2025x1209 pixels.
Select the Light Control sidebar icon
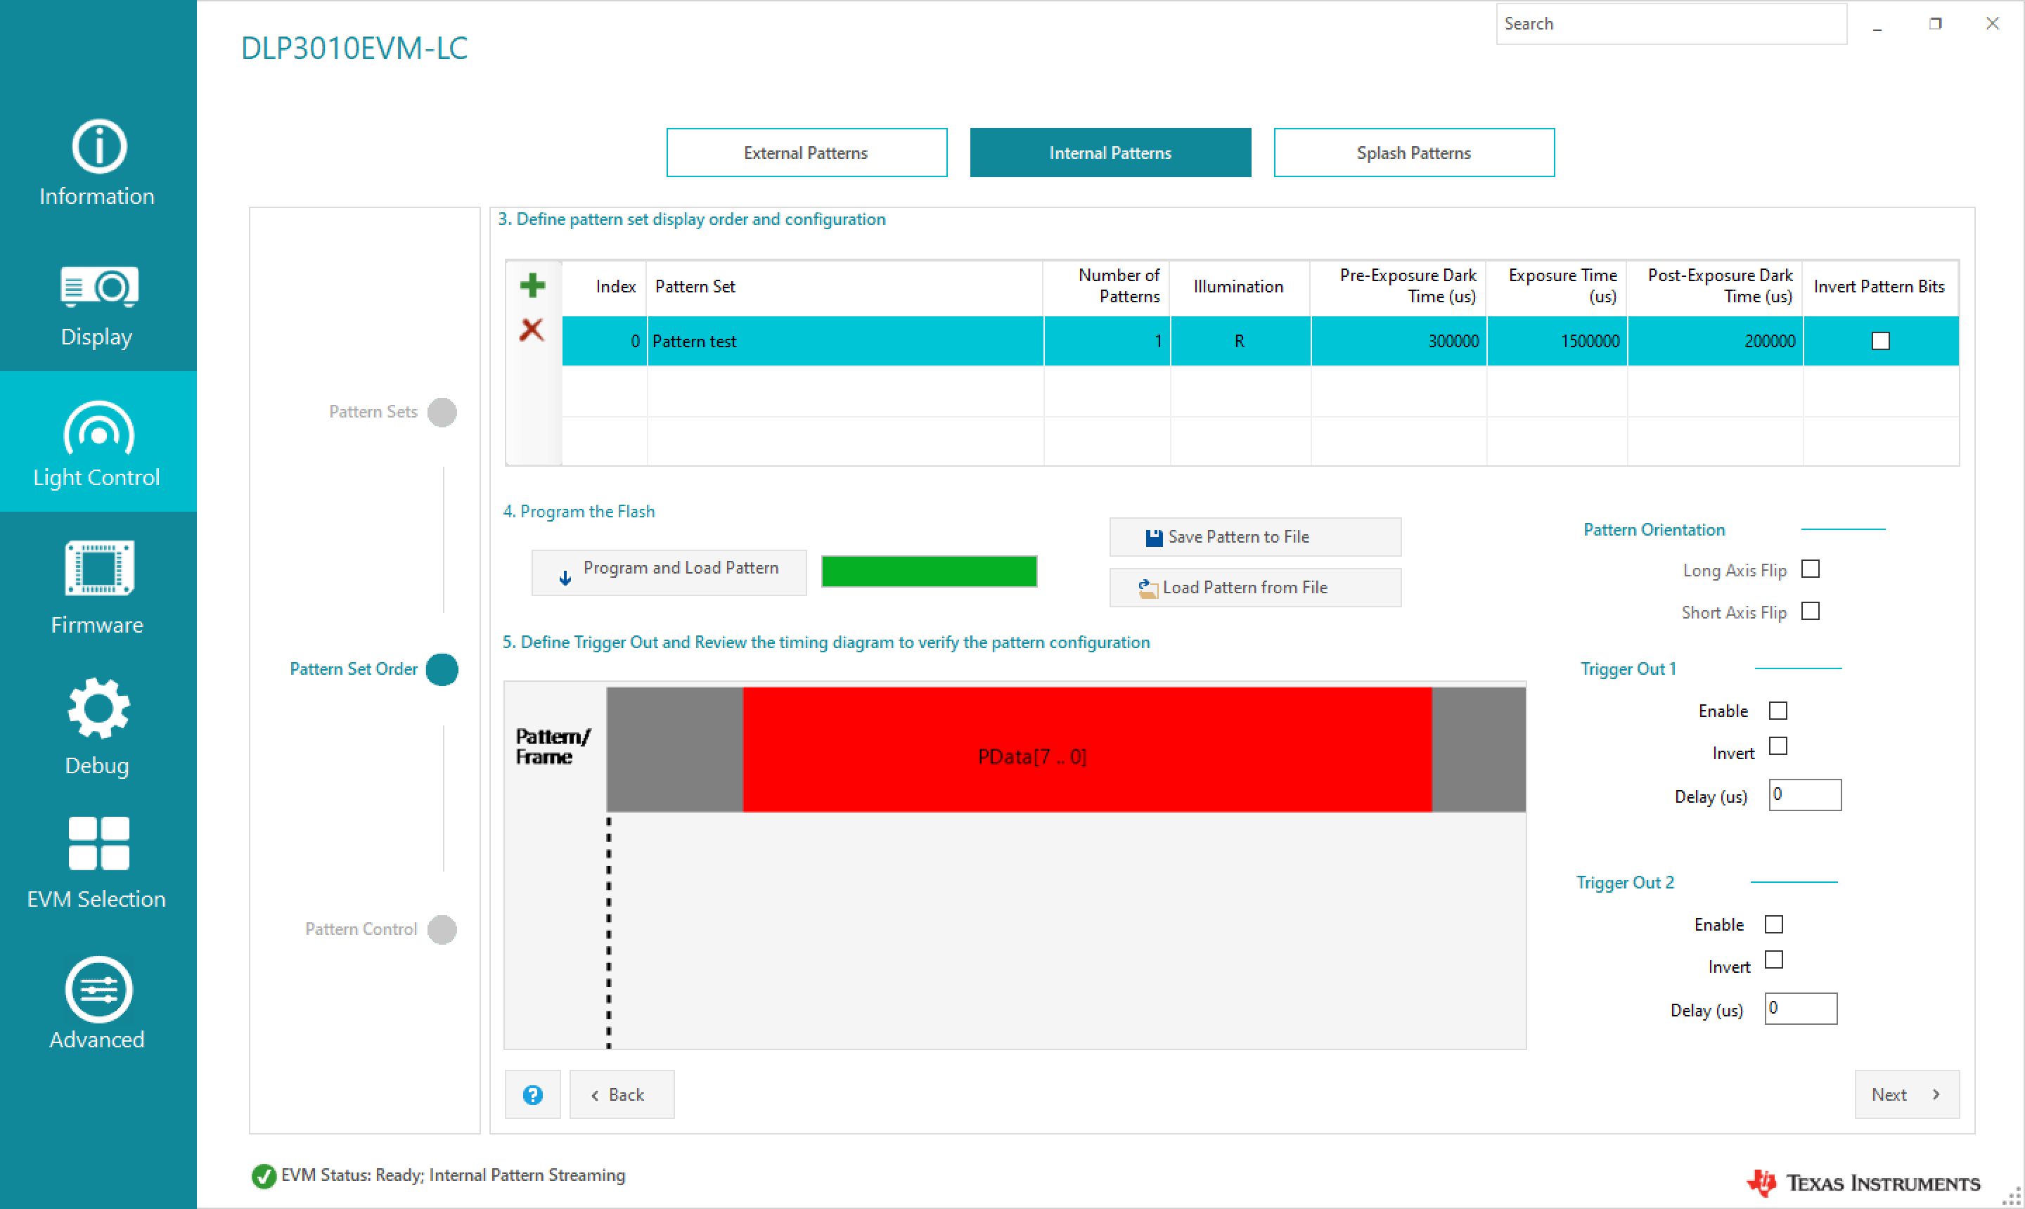98,442
